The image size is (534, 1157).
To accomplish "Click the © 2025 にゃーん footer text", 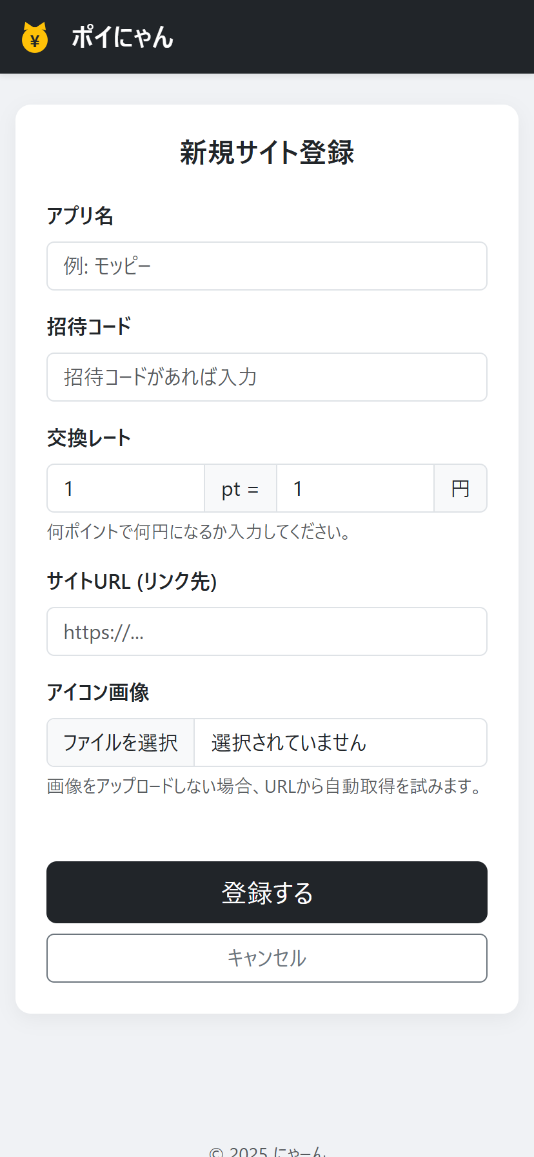I will click(x=266, y=1150).
